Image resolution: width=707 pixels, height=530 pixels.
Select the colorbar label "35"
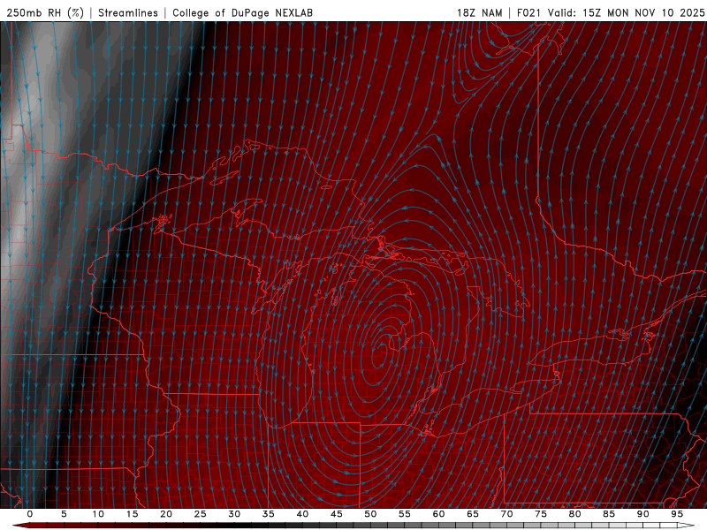point(269,514)
